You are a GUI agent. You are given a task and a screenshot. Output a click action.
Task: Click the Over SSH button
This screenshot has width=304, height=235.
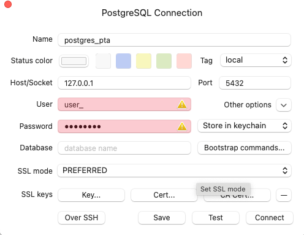[82, 218]
